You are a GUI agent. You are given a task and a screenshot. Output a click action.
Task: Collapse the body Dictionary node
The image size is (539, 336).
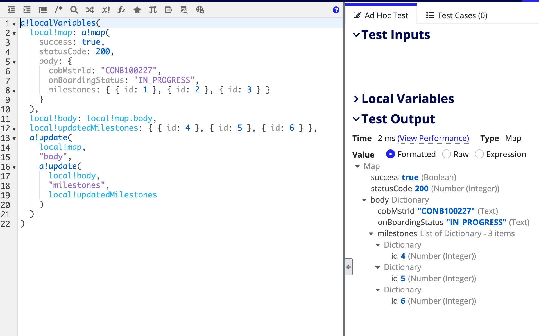[x=364, y=200]
